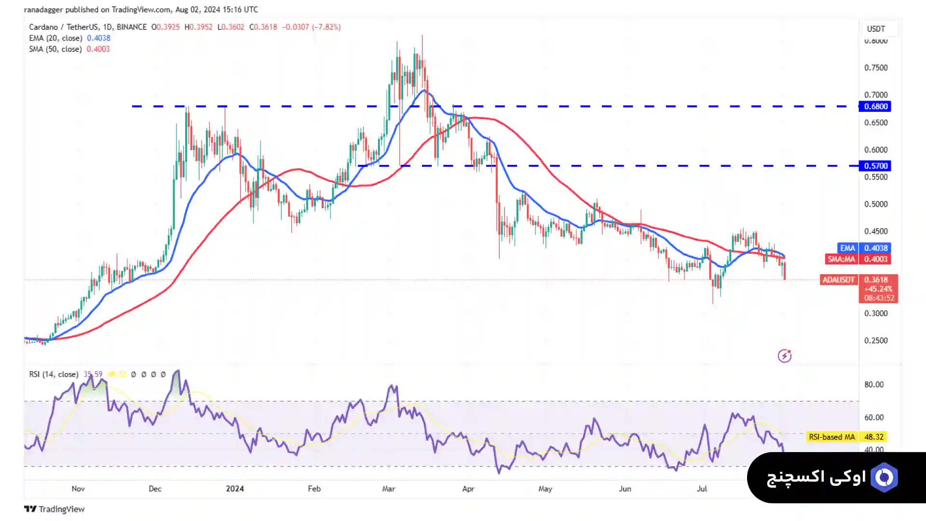
Task: Click the EMA 0.4038 price tag
Action: [x=864, y=248]
